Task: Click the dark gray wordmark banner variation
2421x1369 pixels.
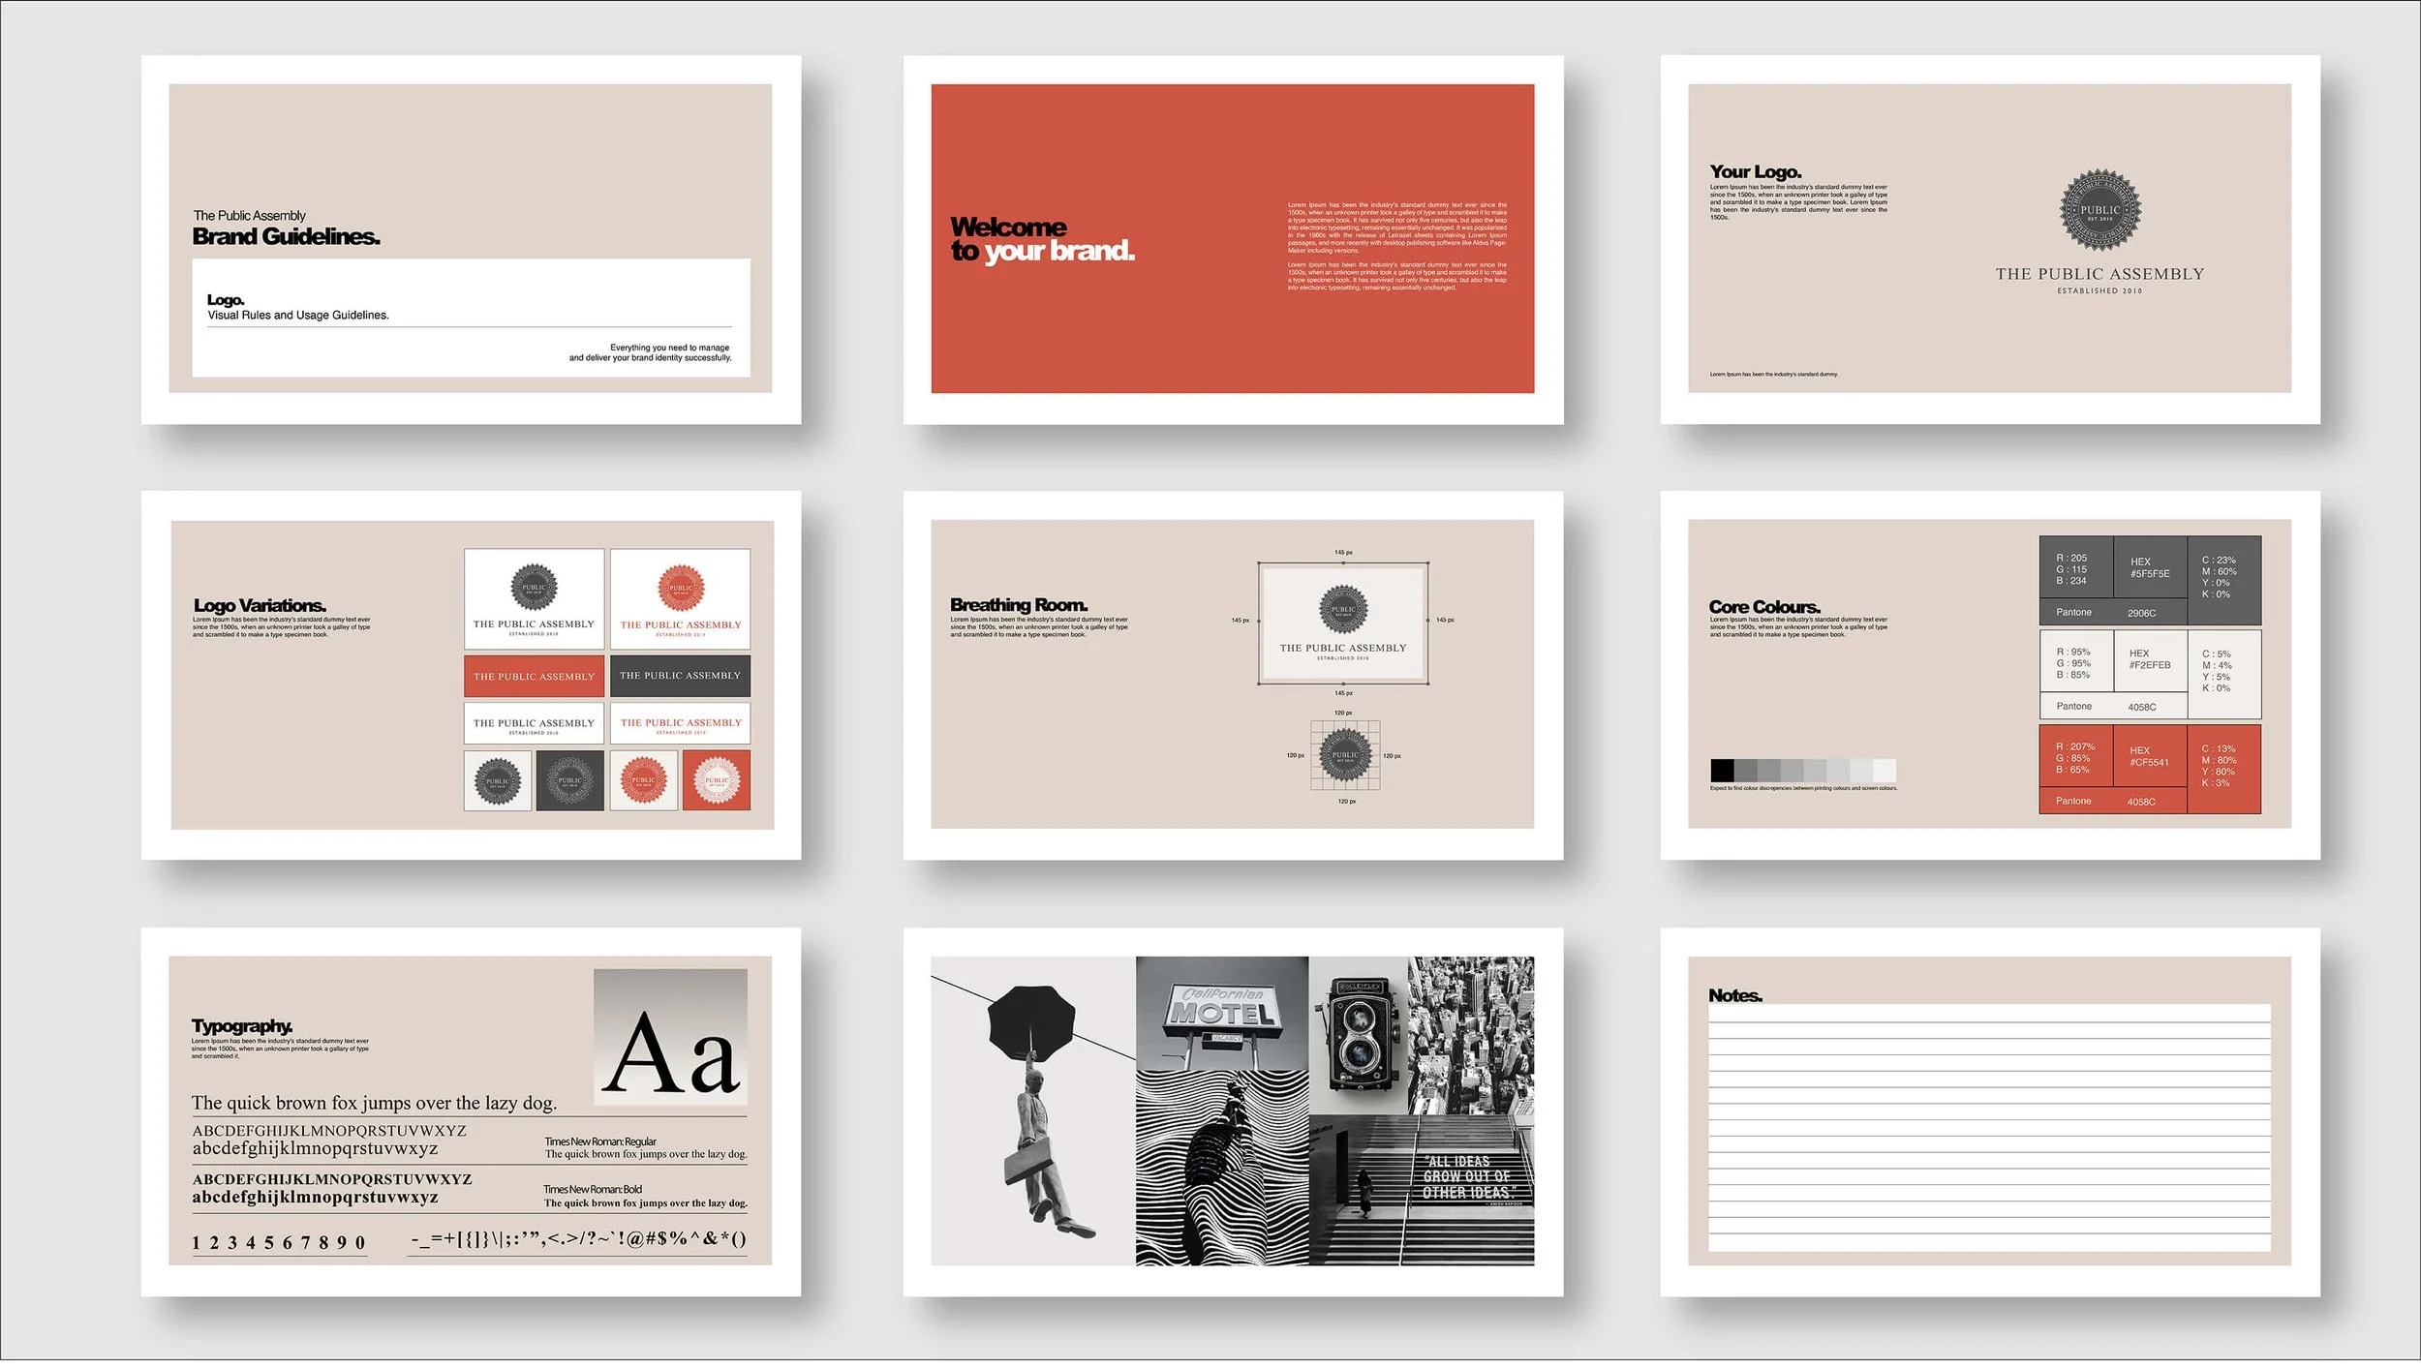Action: coord(680,676)
